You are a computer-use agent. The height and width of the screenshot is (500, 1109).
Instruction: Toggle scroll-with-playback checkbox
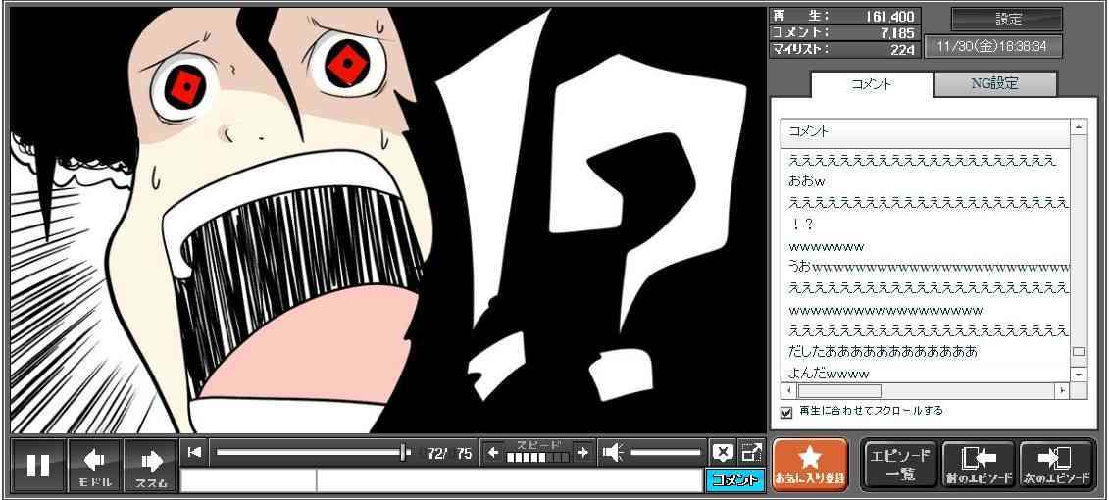click(x=785, y=412)
